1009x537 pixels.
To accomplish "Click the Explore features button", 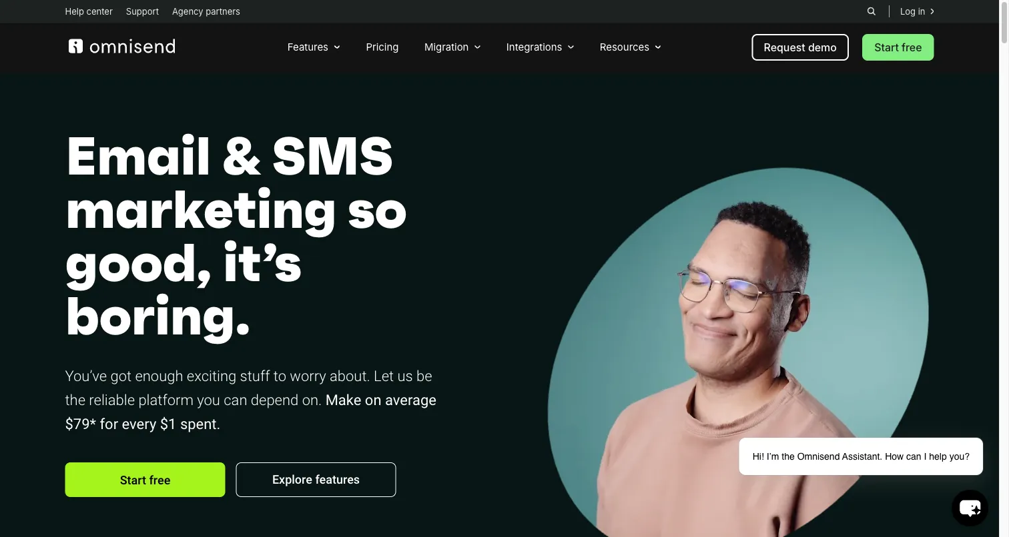I will 316,480.
